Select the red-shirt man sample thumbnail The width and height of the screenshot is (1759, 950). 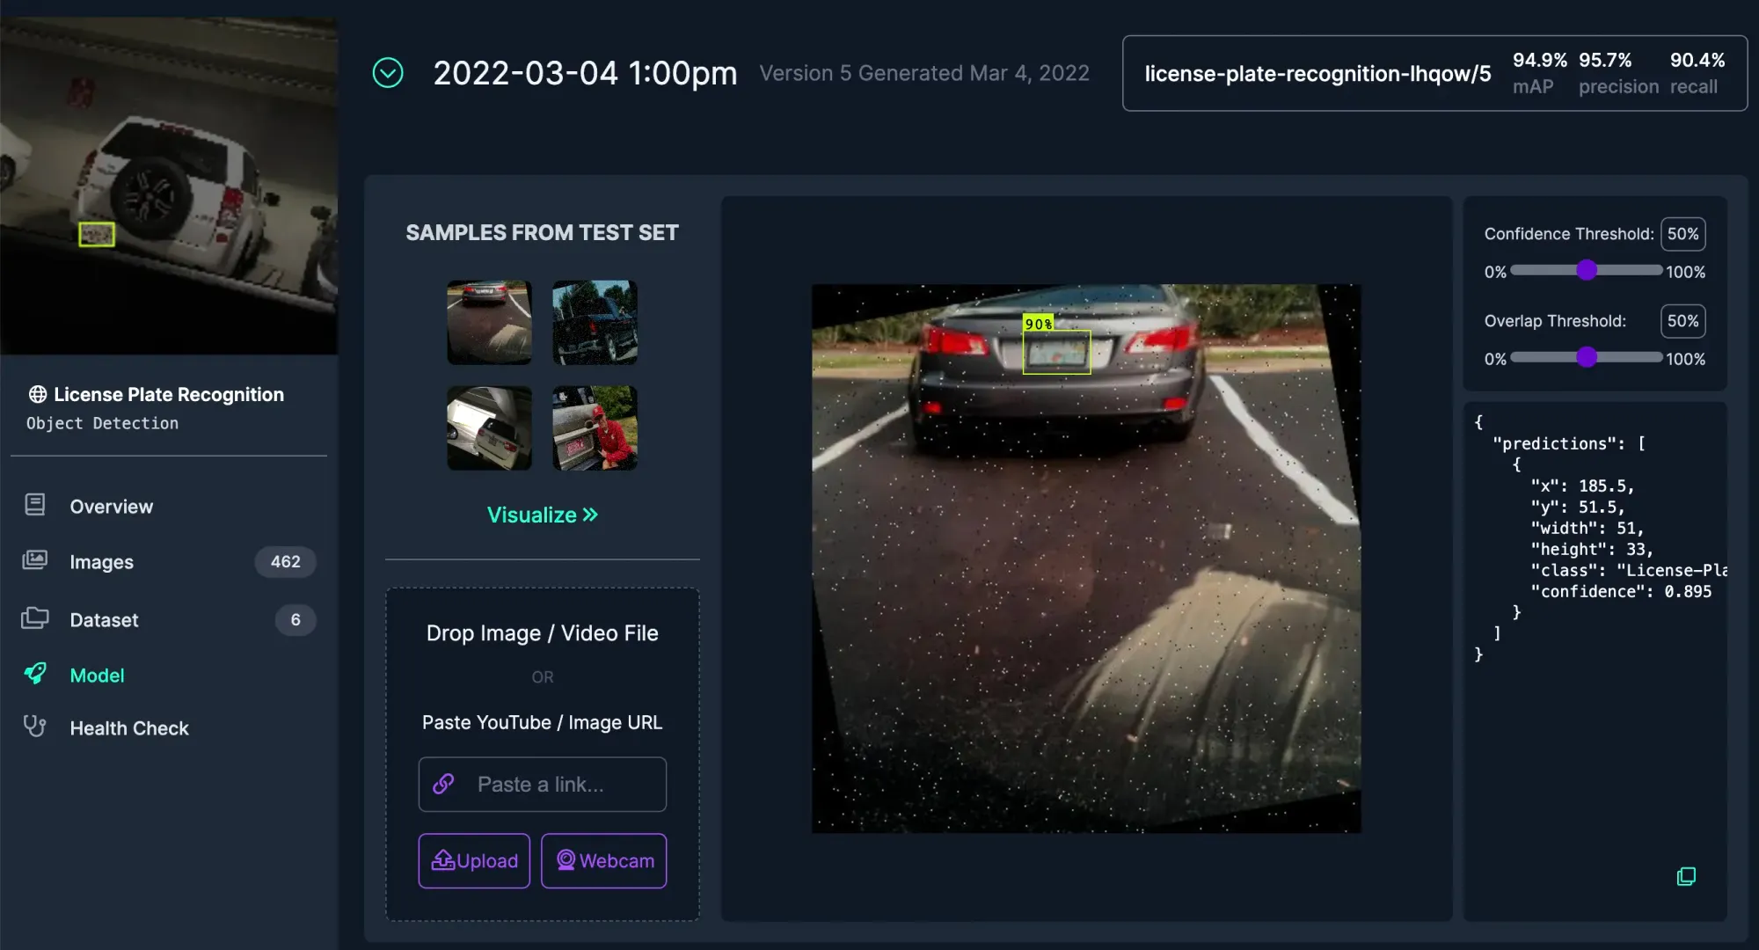point(595,428)
